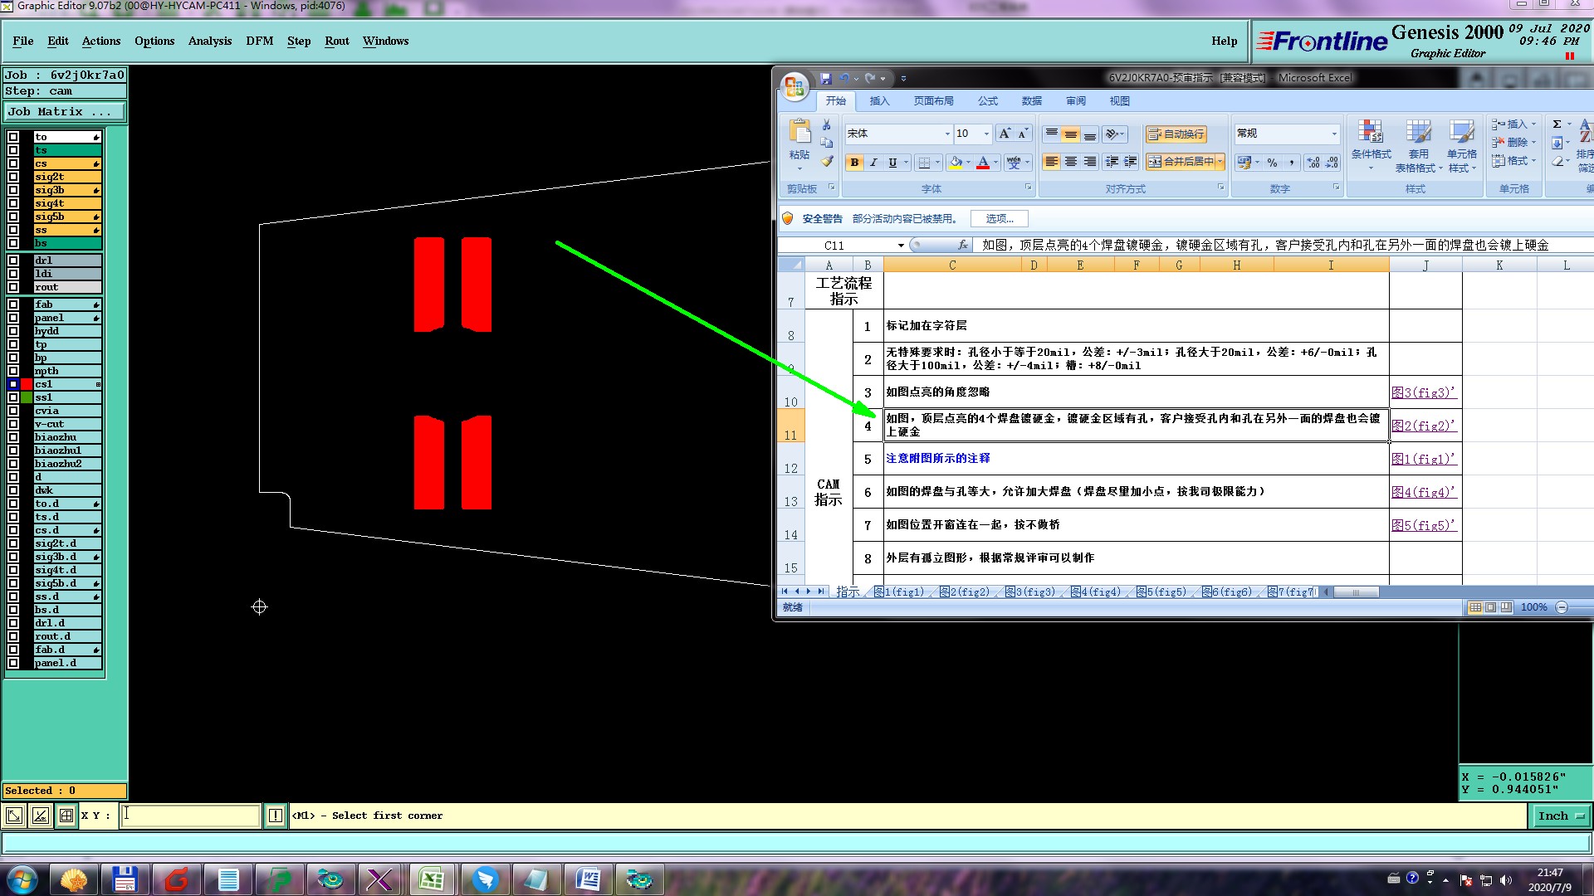Open the number format 常规 dropdown
This screenshot has width=1594, height=896.
pos(1334,134)
